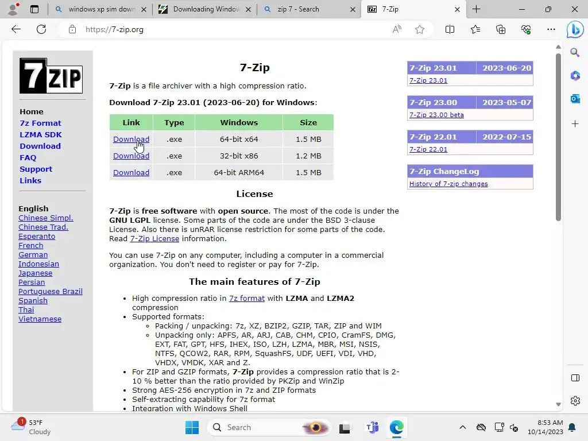Open sidebar search icon

tap(575, 52)
